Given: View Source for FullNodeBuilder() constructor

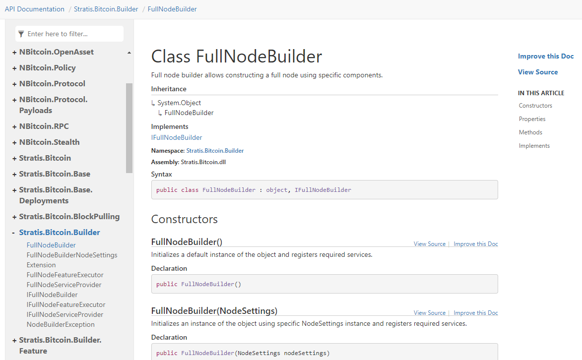Looking at the screenshot, I should 430,244.
